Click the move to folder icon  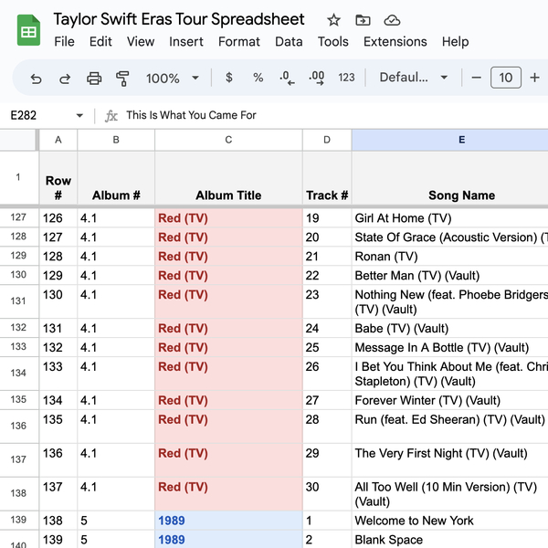click(x=363, y=20)
